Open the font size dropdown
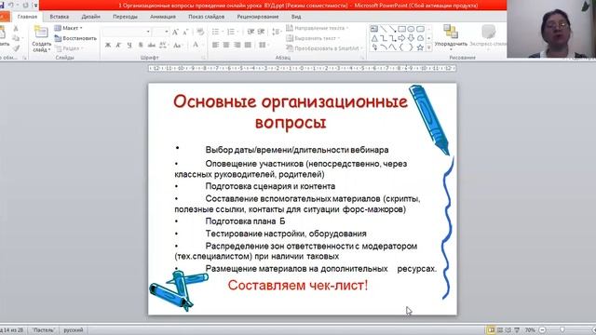Screen dimensions: 596x335 tap(166, 32)
